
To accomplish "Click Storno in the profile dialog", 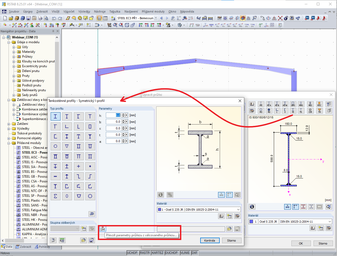I will pos(231,241).
